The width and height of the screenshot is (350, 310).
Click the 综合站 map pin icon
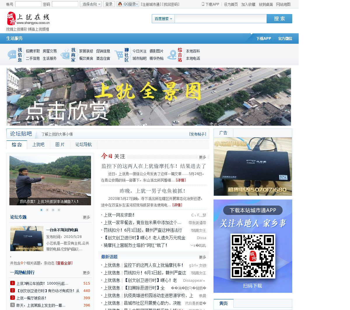(x=172, y=55)
